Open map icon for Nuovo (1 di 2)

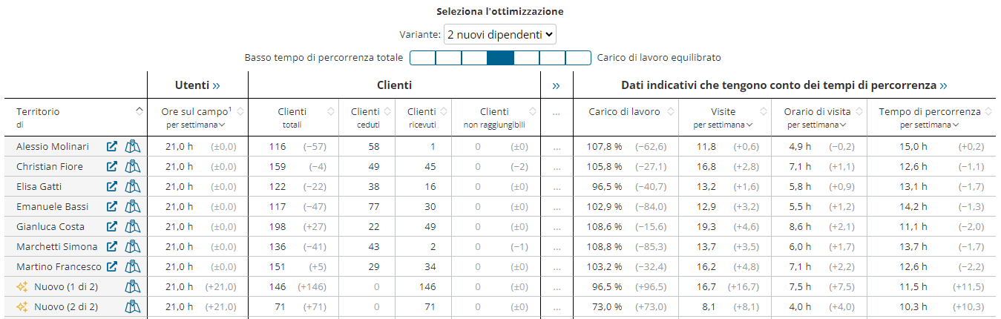coord(133,287)
